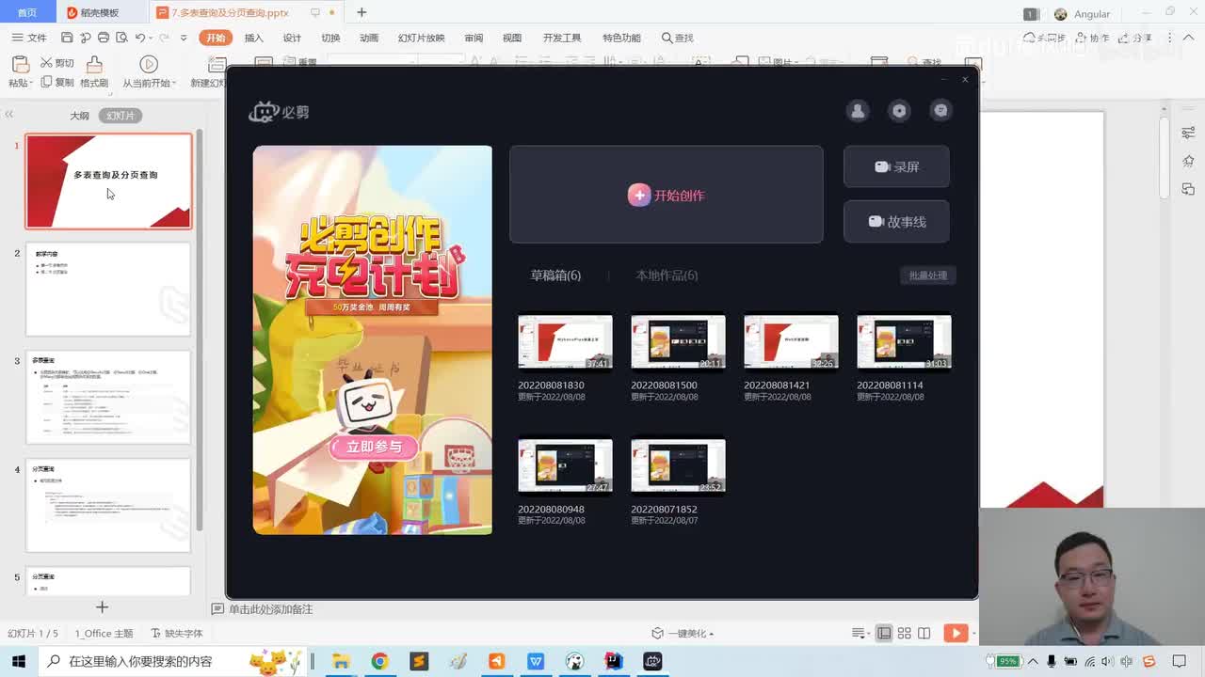Click the 复制 copy tool
The height and width of the screenshot is (677, 1205).
(x=56, y=83)
